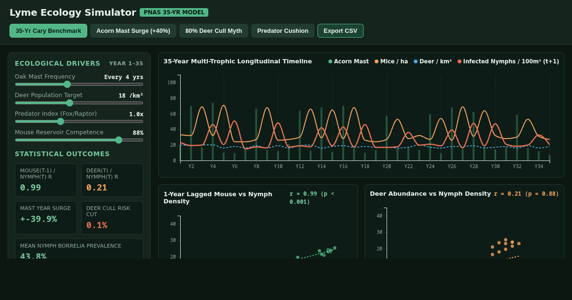The image size is (572, 300).
Task: Click the Deer(T) / Nymph(T) R card
Action: 112,180
